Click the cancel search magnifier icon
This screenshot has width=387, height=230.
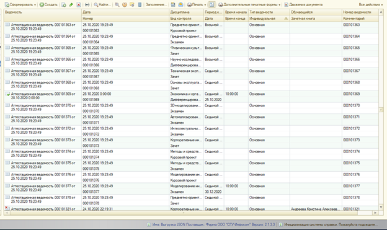click(117, 4)
